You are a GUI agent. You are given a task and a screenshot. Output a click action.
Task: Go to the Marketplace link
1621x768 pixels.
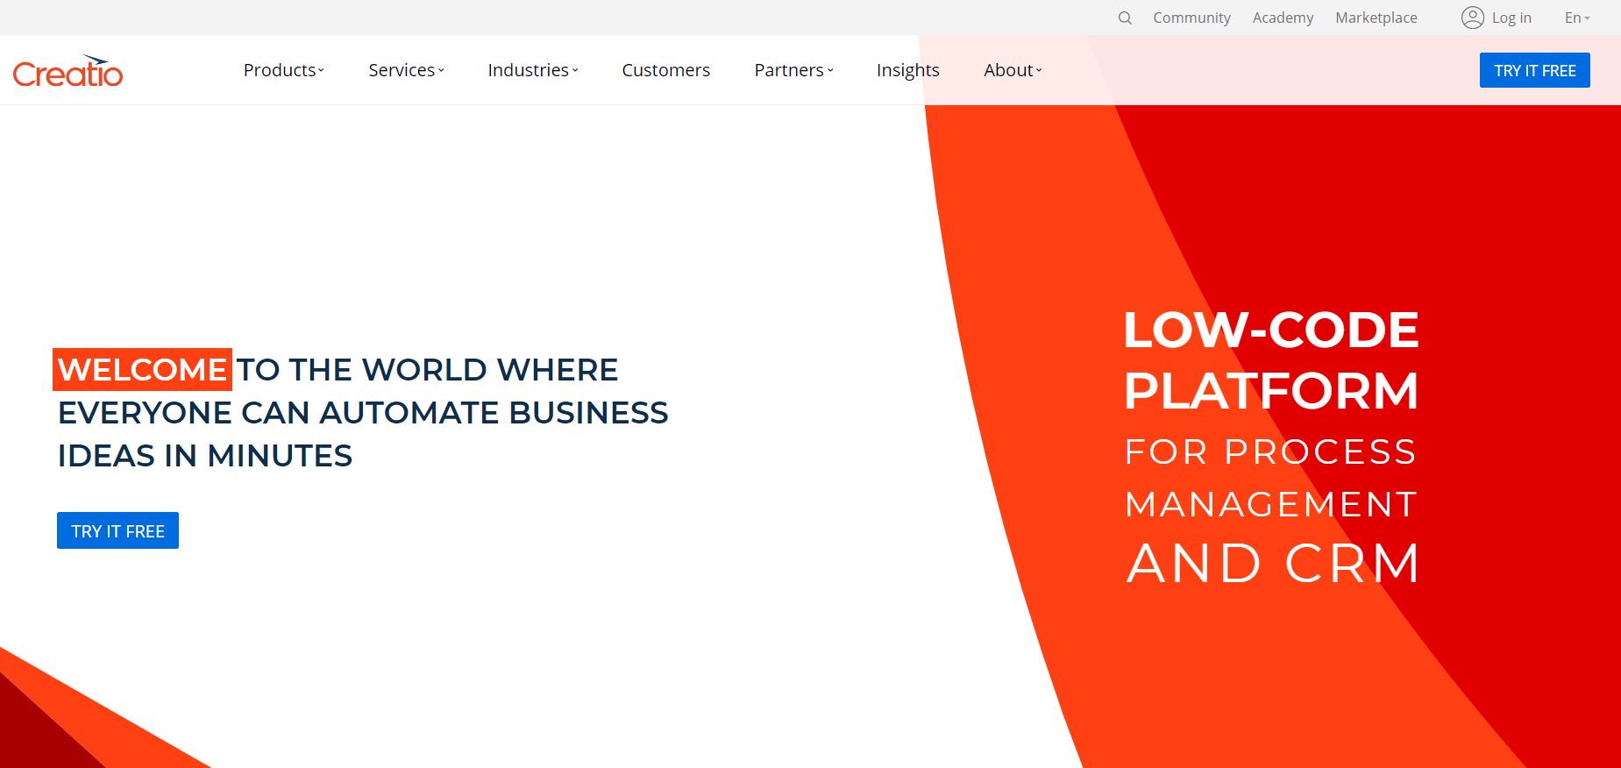point(1376,18)
